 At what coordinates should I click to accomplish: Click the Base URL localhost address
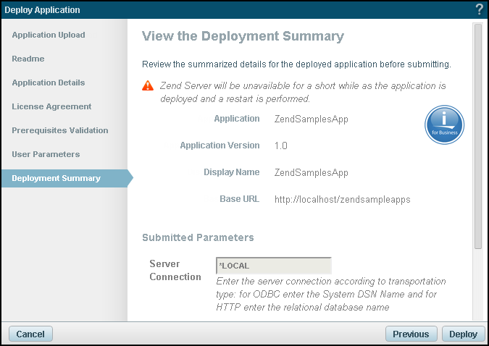tap(343, 199)
